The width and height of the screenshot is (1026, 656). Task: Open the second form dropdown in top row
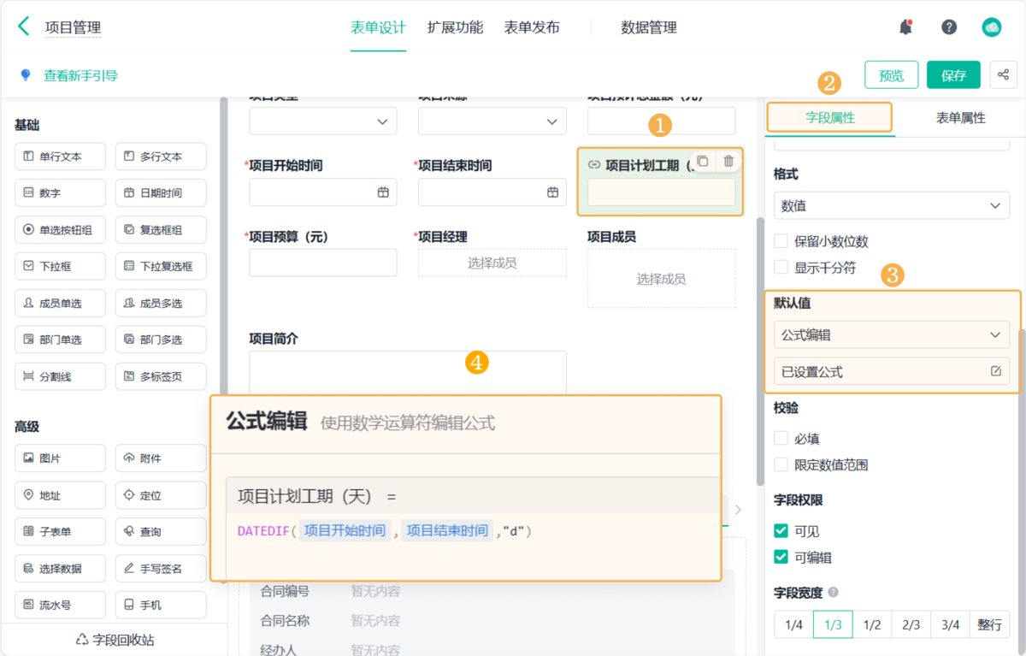pos(492,121)
